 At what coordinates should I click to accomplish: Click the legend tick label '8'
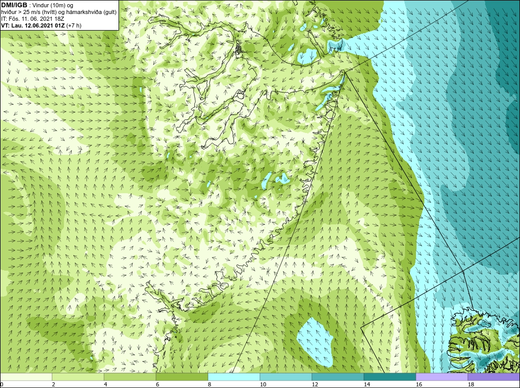tap(210, 384)
